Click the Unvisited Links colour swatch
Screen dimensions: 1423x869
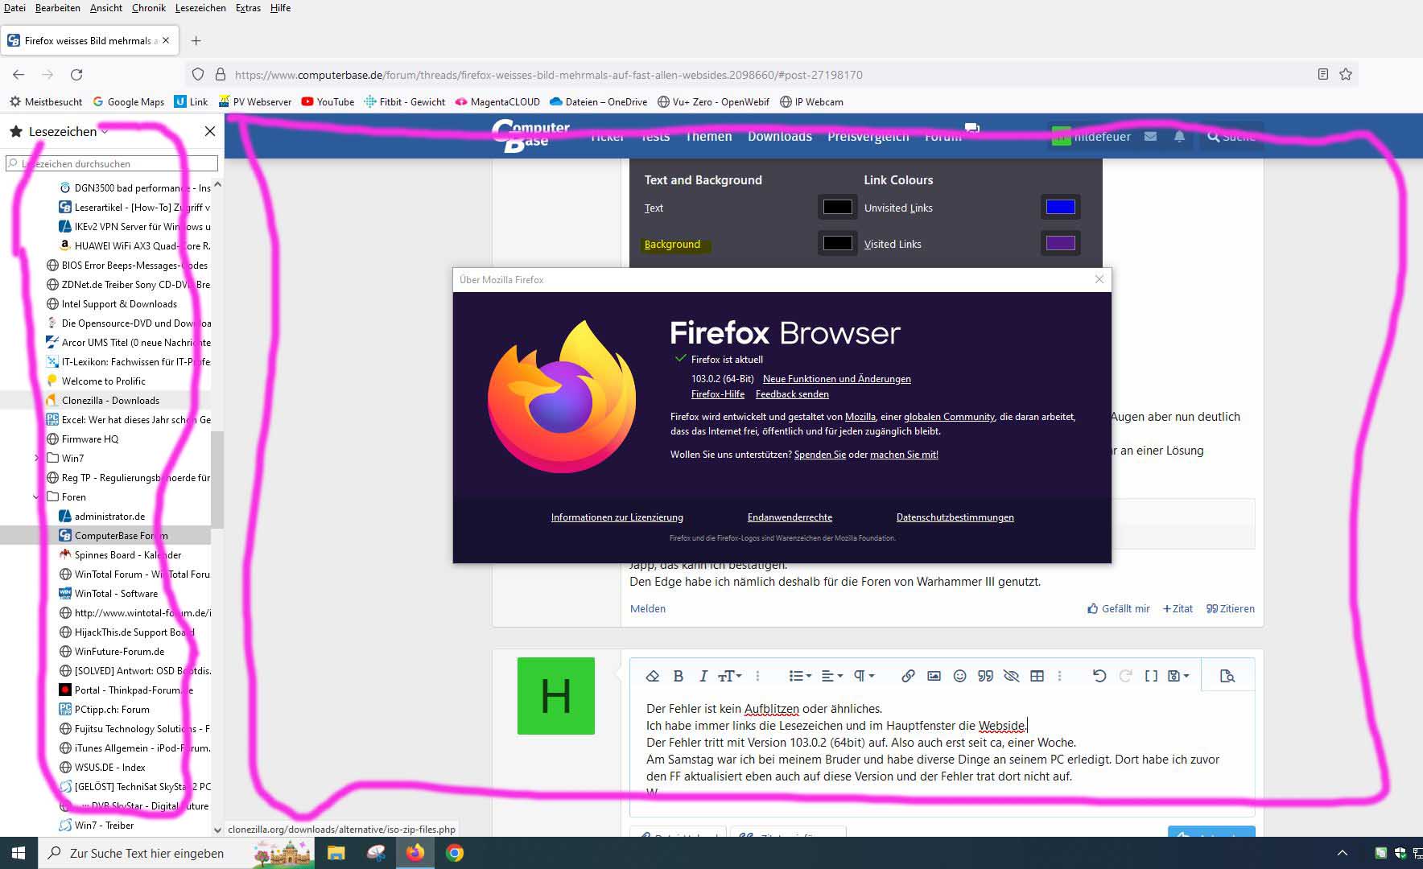coord(1060,207)
